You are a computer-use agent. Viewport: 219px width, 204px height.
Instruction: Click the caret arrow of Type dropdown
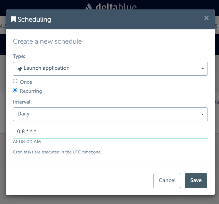click(x=203, y=69)
